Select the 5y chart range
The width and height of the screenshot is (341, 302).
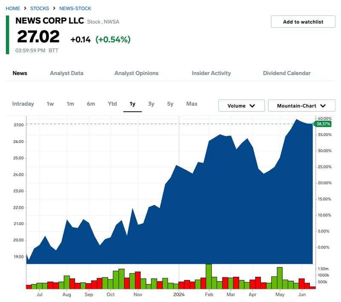tap(170, 104)
